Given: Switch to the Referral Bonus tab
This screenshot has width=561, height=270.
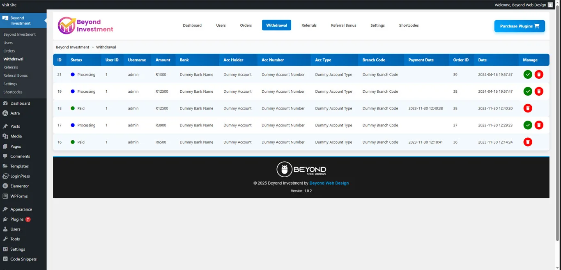Looking at the screenshot, I should click(x=344, y=25).
